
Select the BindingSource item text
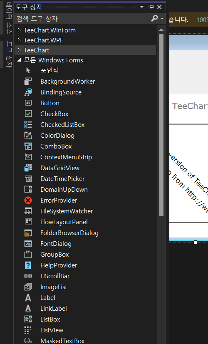61,92
